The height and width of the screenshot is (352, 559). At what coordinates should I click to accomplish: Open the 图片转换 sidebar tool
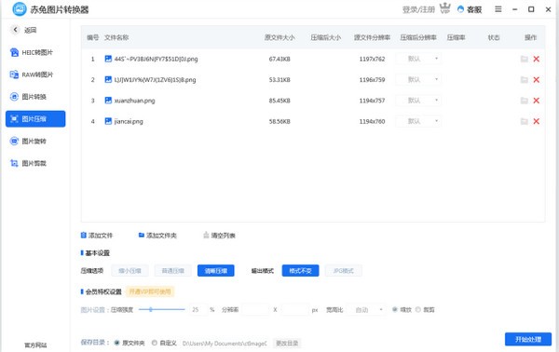(28, 97)
